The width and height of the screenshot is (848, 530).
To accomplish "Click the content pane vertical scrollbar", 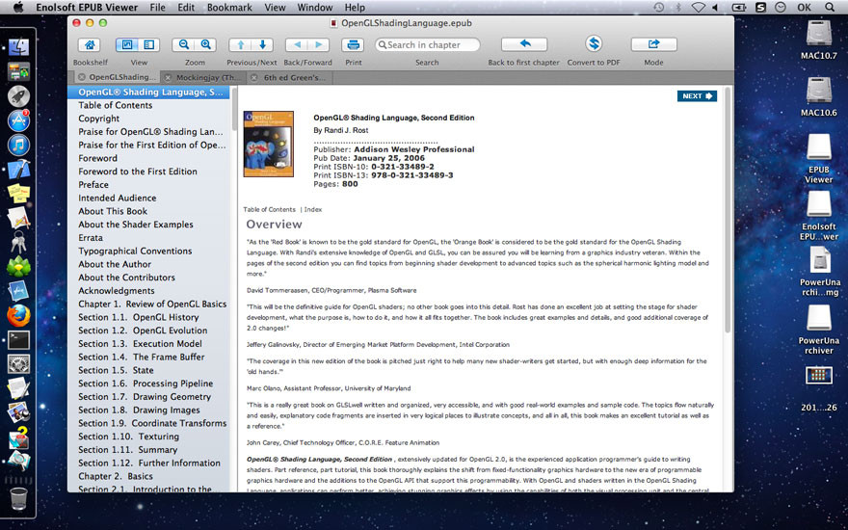I will 728,211.
